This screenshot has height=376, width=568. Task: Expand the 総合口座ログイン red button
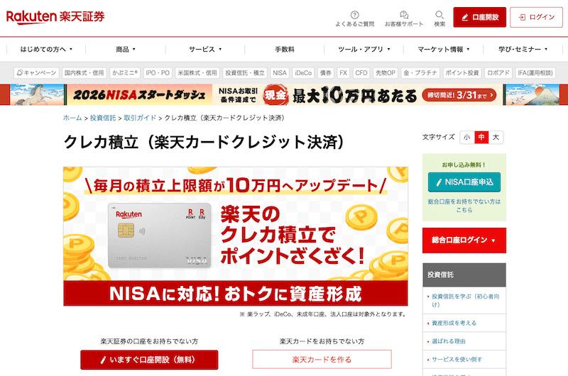click(x=464, y=240)
